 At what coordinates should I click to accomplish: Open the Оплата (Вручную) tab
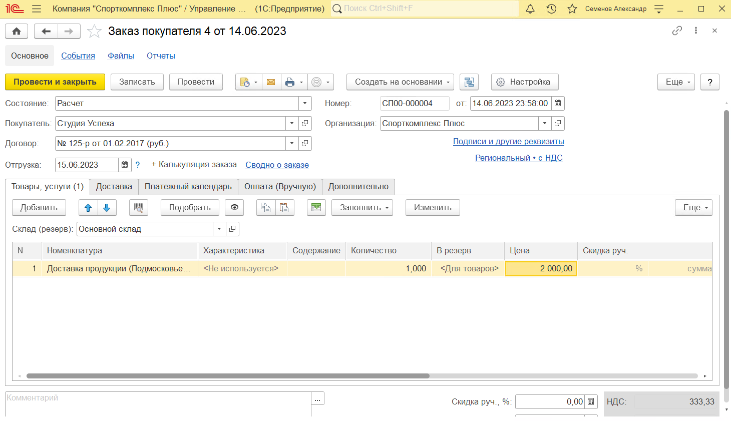coord(280,187)
